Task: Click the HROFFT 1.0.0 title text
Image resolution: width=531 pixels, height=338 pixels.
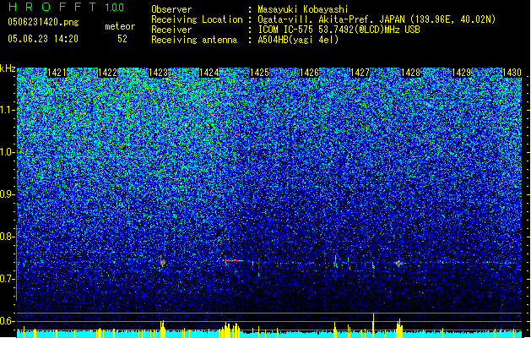Action: (67, 7)
